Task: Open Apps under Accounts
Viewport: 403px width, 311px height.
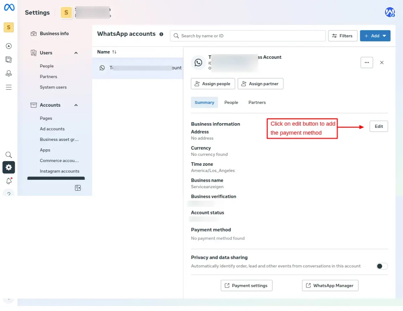Action: point(45,150)
